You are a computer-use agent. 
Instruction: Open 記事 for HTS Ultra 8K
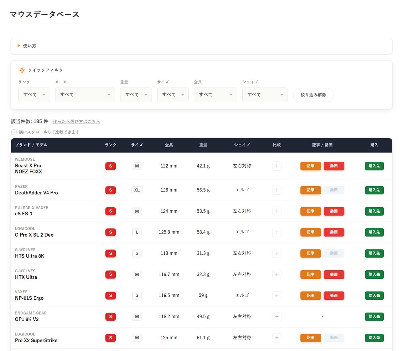click(x=310, y=253)
